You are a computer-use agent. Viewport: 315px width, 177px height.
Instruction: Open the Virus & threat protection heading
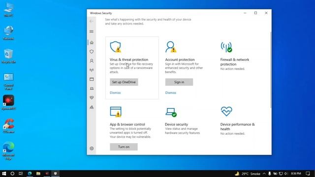[x=129, y=59]
